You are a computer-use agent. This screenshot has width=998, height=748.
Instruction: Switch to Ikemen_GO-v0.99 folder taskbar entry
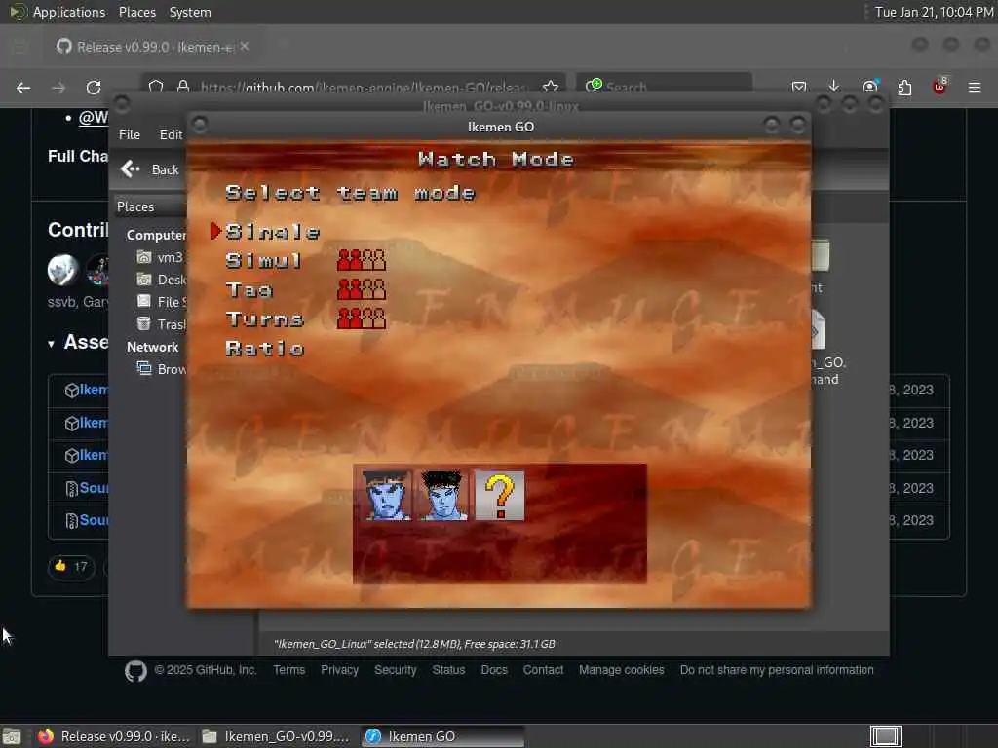276,736
